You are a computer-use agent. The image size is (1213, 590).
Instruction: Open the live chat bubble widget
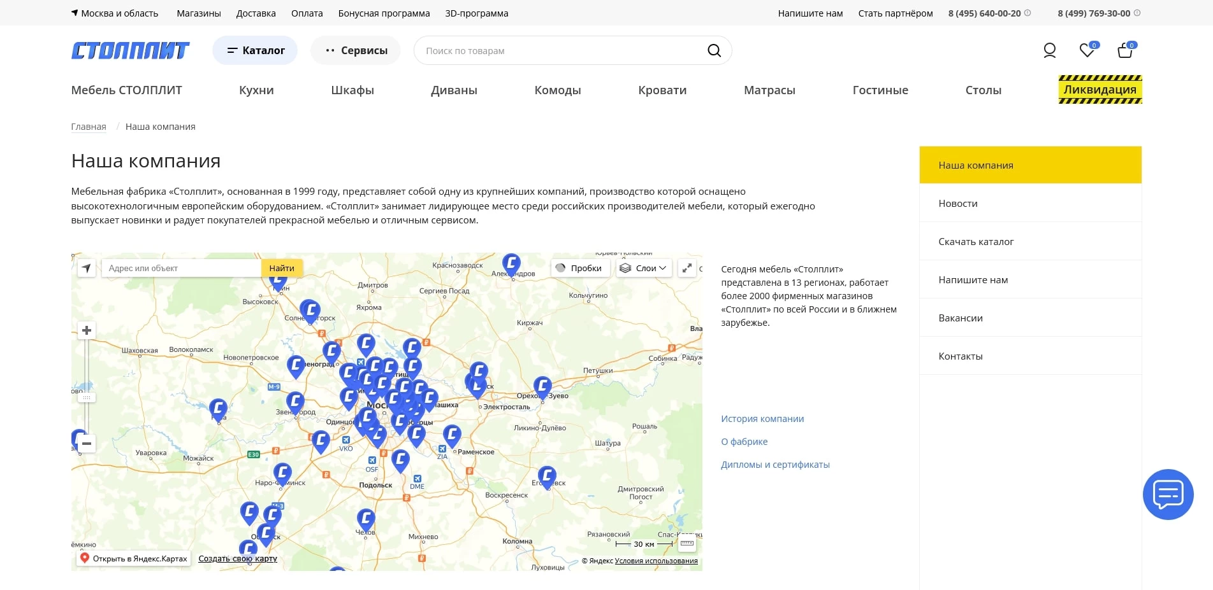pos(1168,495)
